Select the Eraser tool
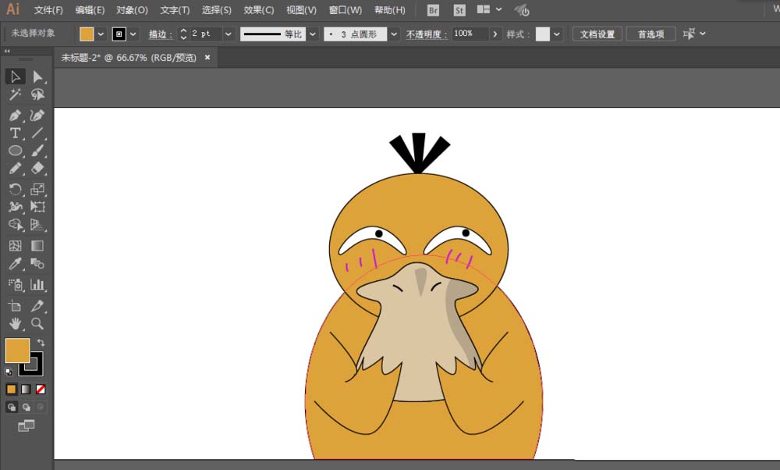The height and width of the screenshot is (470, 780). [x=37, y=169]
